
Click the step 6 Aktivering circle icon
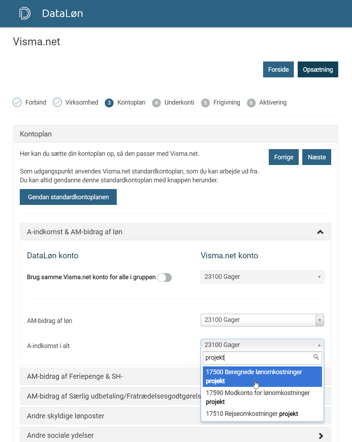(x=251, y=103)
